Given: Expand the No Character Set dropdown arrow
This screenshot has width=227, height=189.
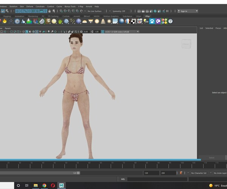Looking at the screenshot, I should [x=188, y=173].
